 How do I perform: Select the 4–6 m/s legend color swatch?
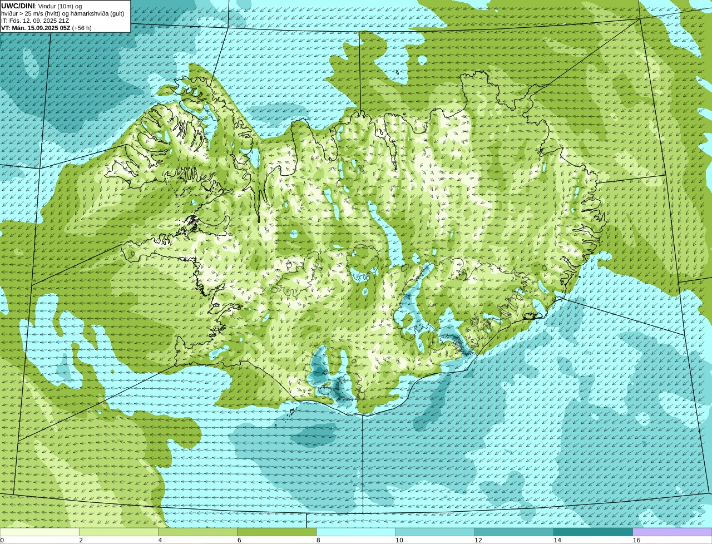click(x=197, y=532)
